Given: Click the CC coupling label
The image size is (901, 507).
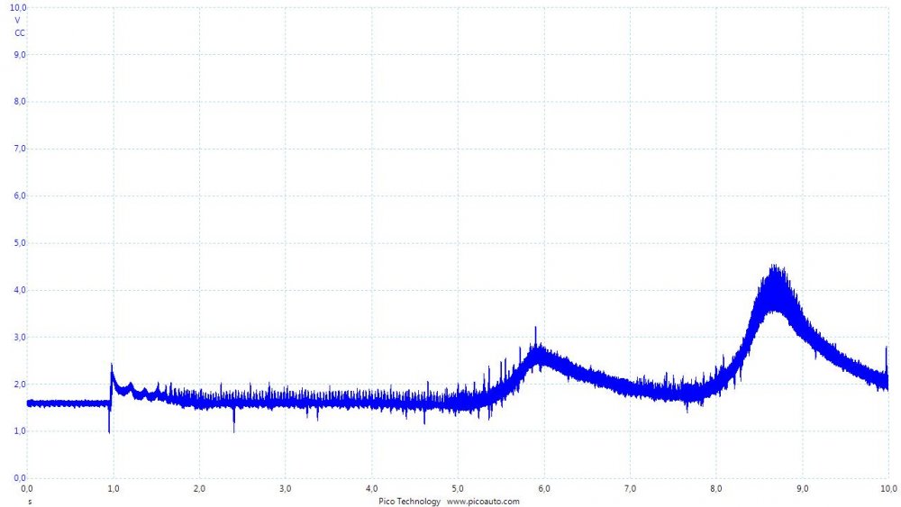Looking at the screenshot, I should [19, 32].
